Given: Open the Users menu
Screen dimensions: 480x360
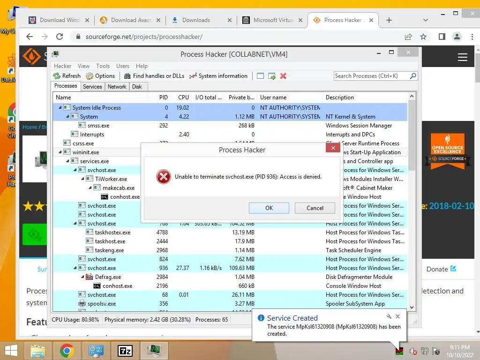Looking at the screenshot, I should click(x=123, y=66).
